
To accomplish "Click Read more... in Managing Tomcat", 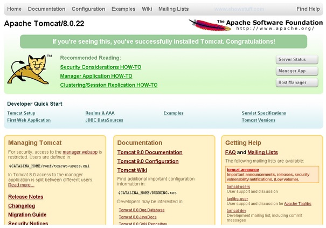I will [21, 185].
